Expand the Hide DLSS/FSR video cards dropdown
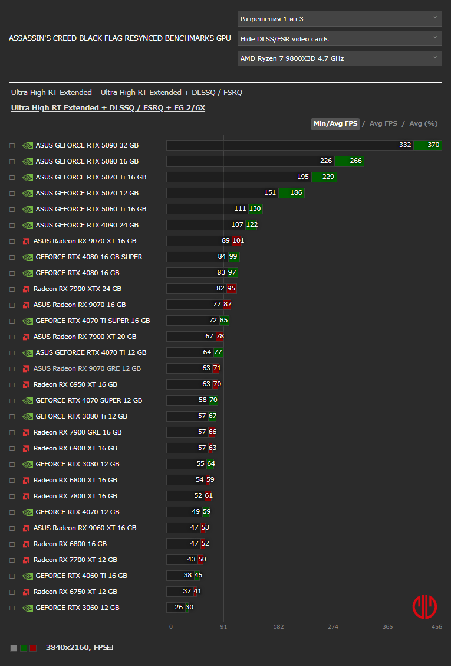 pyautogui.click(x=340, y=38)
